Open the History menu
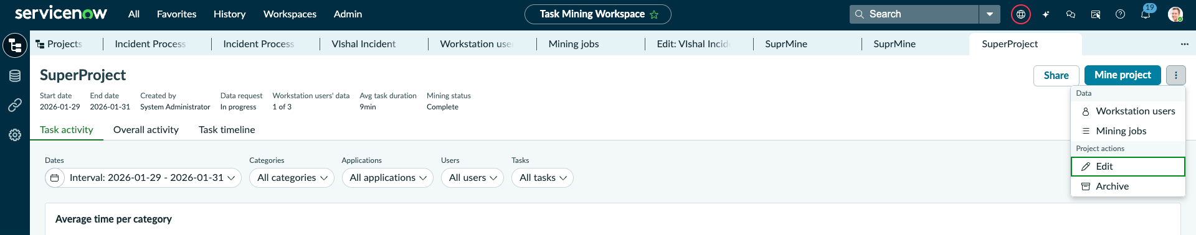The height and width of the screenshot is (235, 1196). [229, 14]
